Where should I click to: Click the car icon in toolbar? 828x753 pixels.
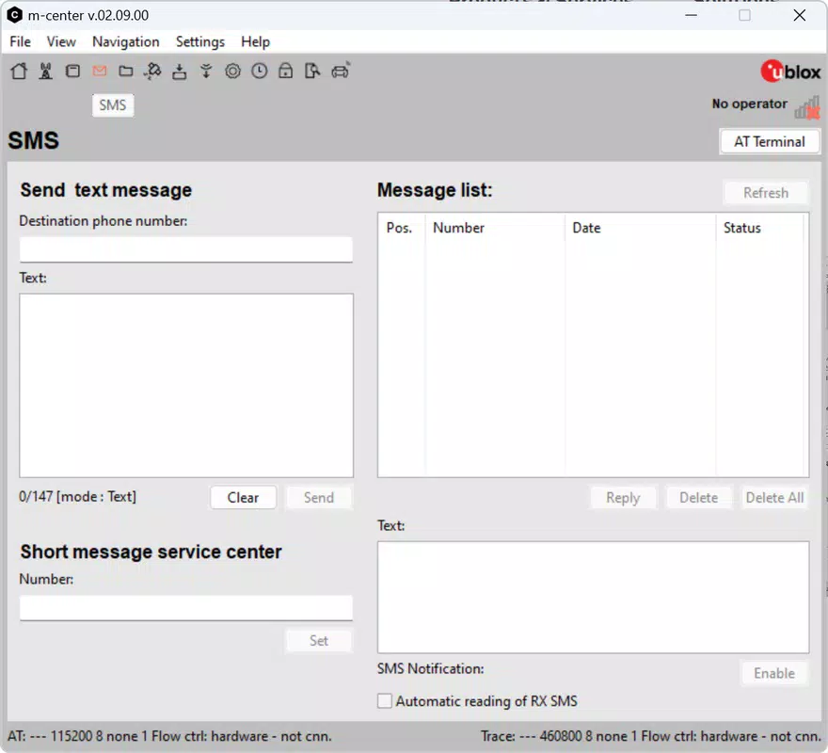click(x=341, y=71)
